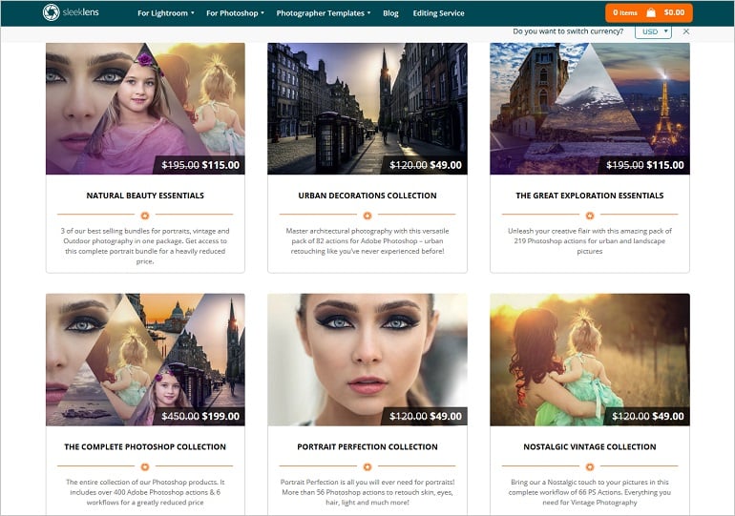Go to the Blog page
This screenshot has height=516, width=735.
[x=390, y=13]
